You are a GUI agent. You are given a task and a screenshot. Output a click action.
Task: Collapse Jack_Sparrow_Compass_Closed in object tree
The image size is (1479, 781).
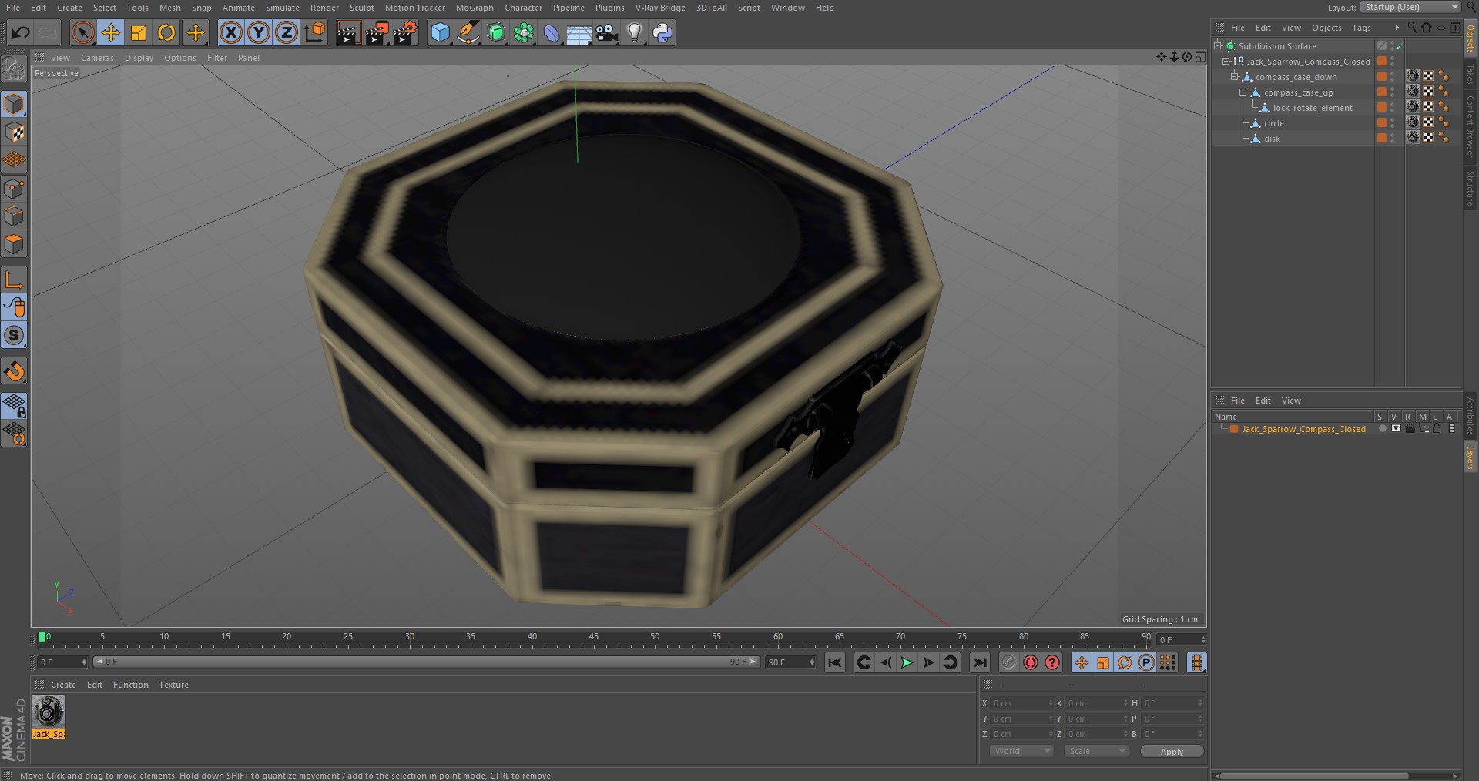[1226, 62]
